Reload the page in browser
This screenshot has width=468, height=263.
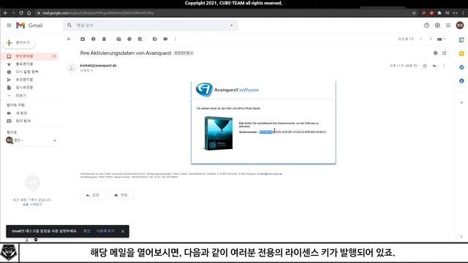21,13
